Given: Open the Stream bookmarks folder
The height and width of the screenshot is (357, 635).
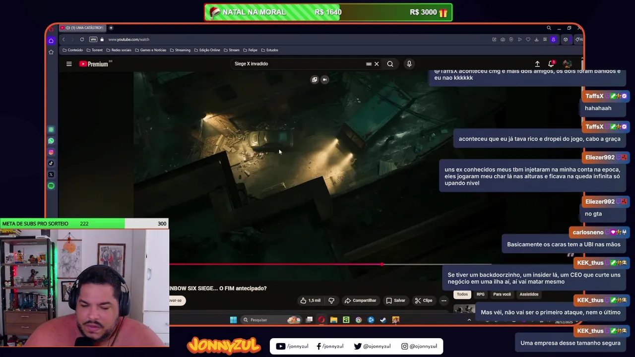Looking at the screenshot, I should pos(232,50).
